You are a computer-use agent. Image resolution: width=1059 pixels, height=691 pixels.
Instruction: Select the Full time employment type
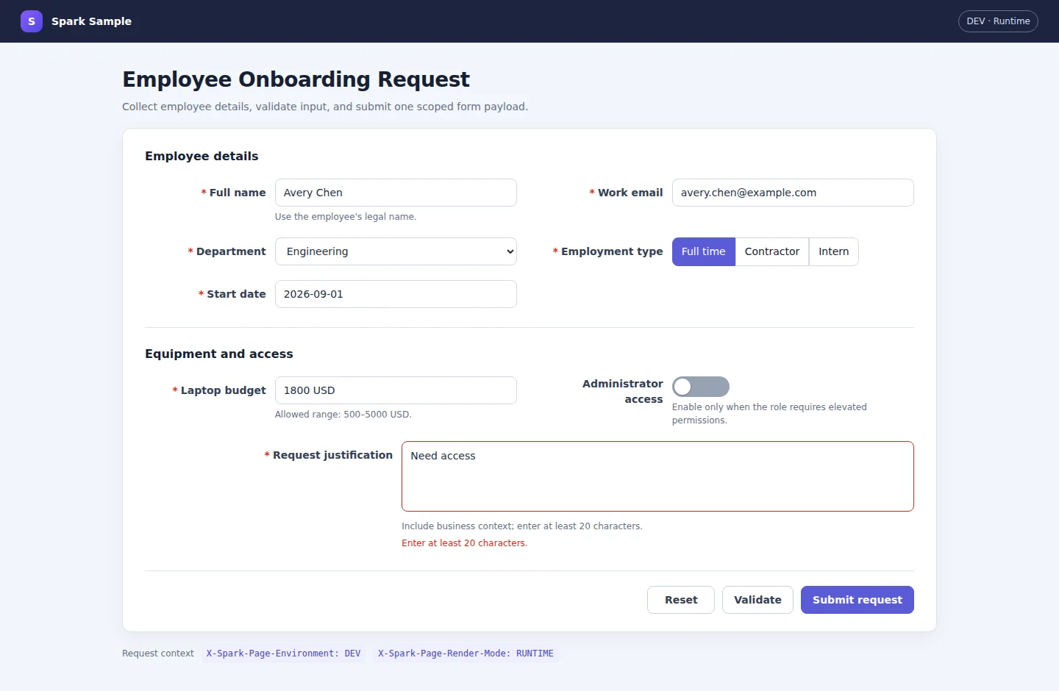(704, 251)
